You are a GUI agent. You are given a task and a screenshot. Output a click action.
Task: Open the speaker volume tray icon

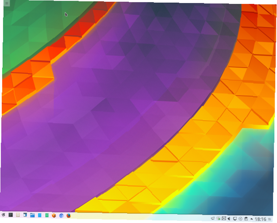229,219
